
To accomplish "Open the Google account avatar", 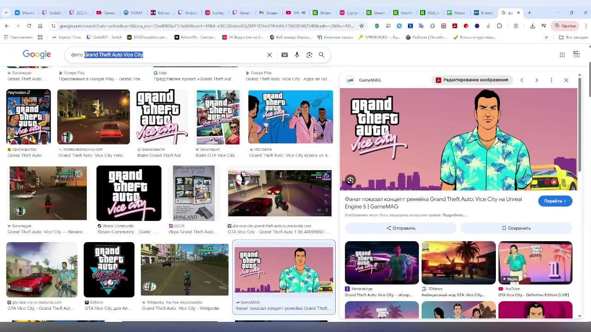I will [576, 54].
